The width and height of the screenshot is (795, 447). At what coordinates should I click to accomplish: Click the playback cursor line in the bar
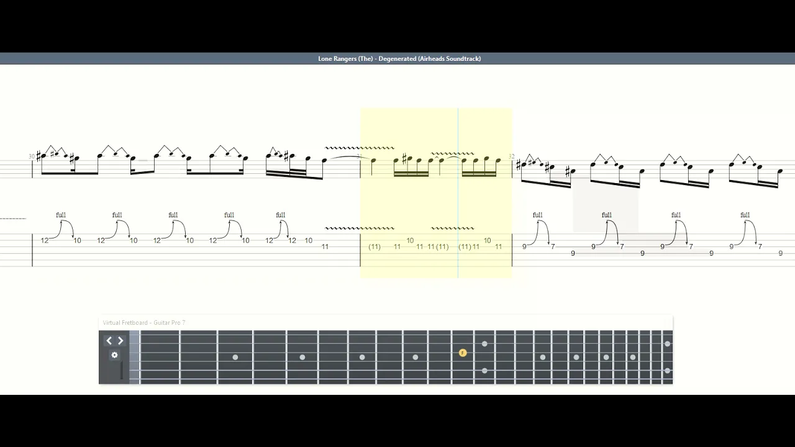click(x=458, y=192)
